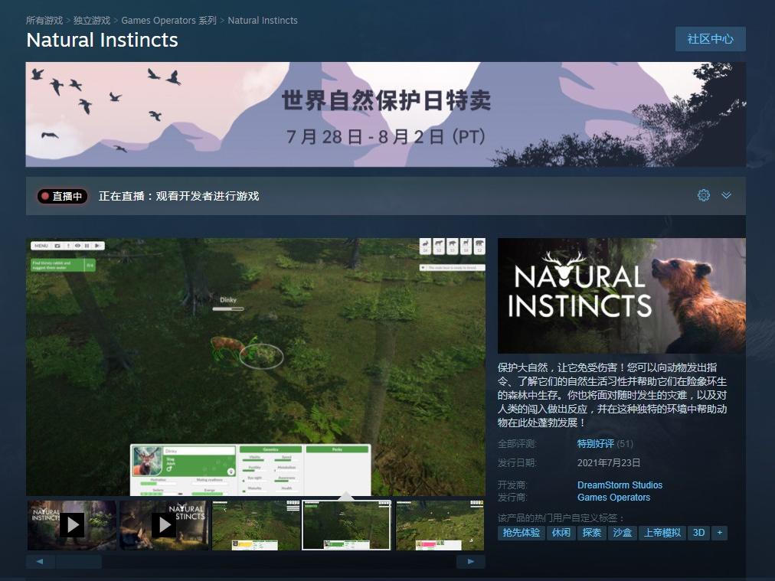The height and width of the screenshot is (581, 775).
Task: Play the second trailer video thumbnail
Action: (x=164, y=524)
